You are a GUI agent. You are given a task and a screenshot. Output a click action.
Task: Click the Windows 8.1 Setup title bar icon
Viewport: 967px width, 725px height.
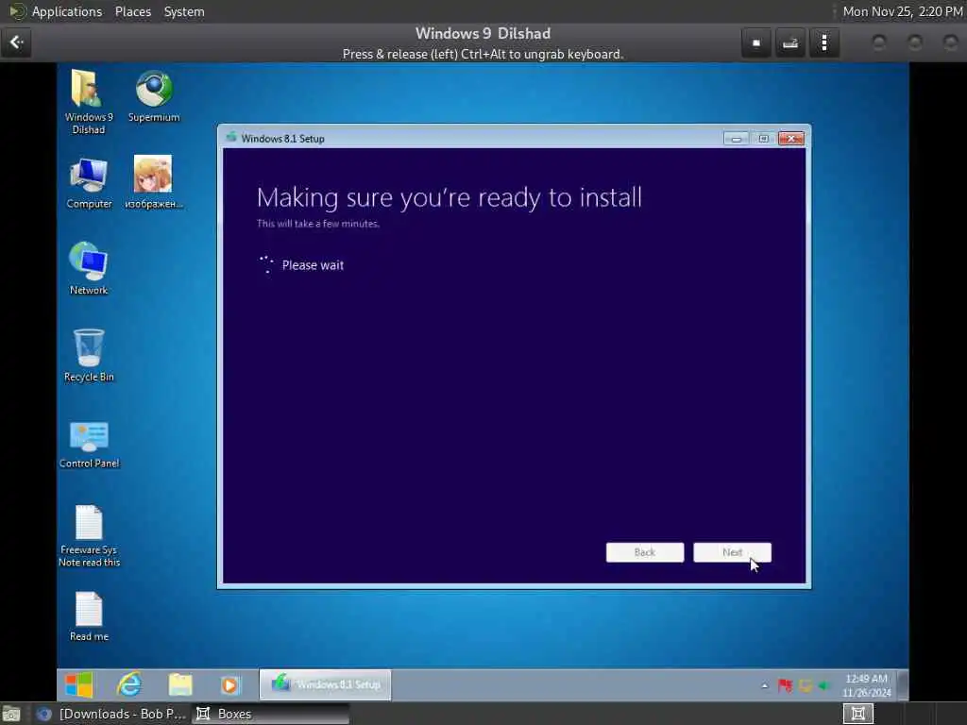pyautogui.click(x=231, y=138)
